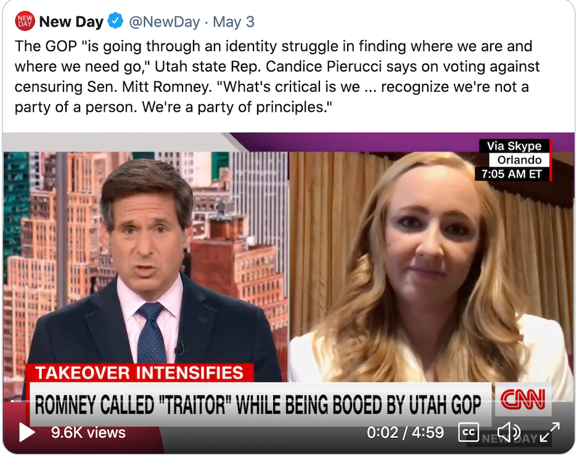The width and height of the screenshot is (582, 465).
Task: Open the May 3 tweet timestamp
Action: point(234,22)
